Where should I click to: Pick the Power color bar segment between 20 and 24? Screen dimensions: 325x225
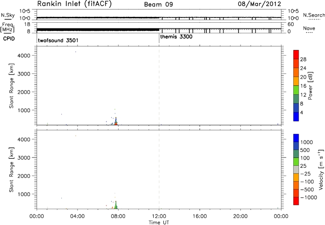point(296,72)
